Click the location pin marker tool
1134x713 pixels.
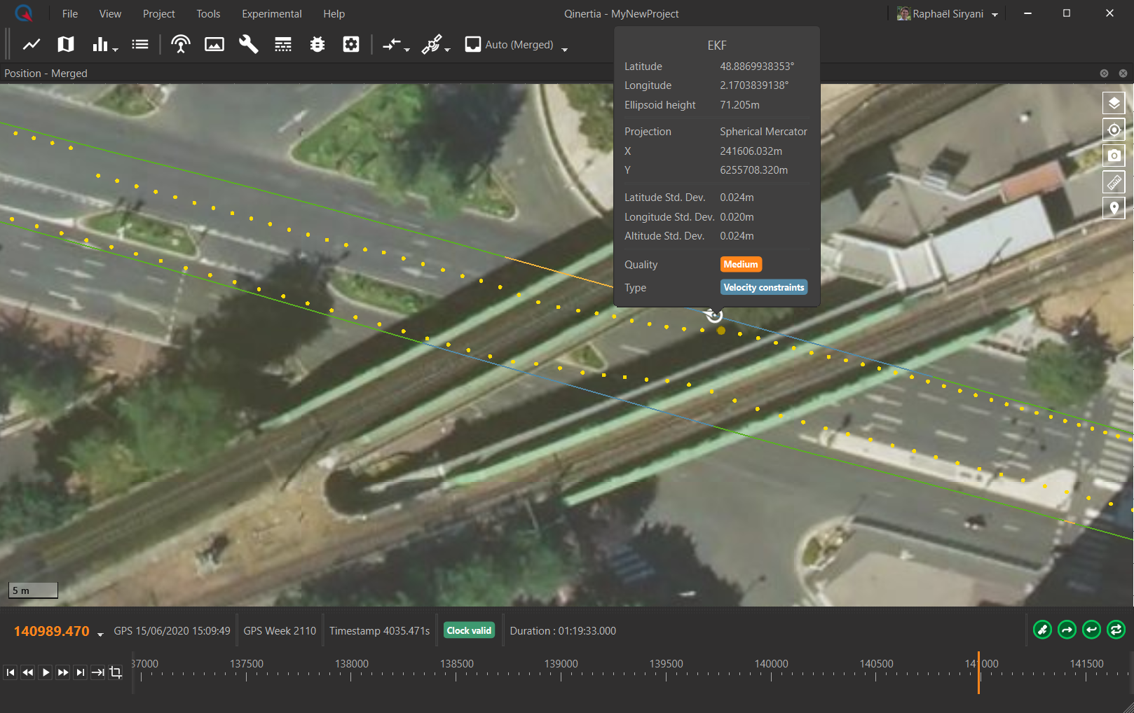[1113, 208]
